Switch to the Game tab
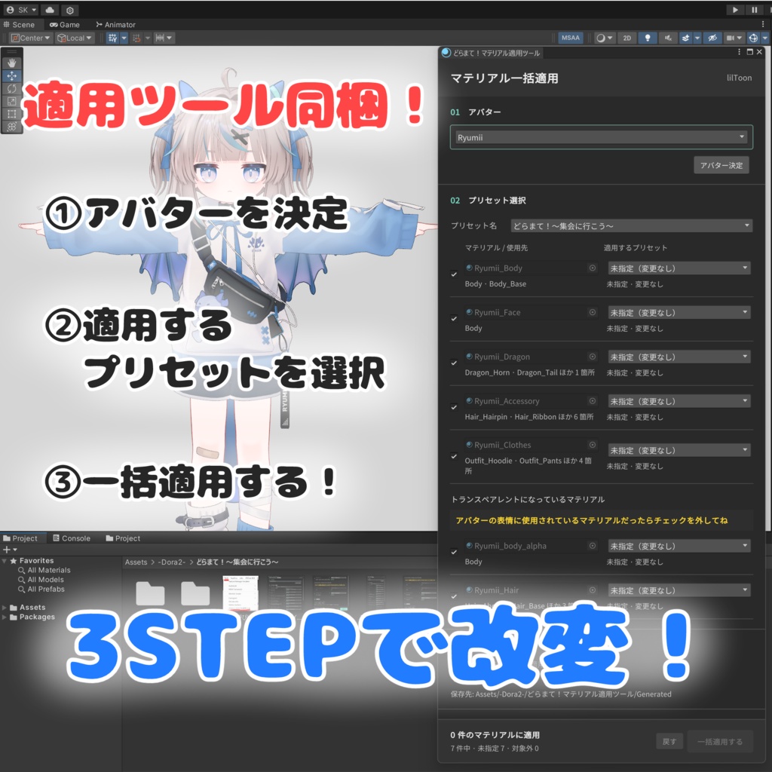 (65, 24)
